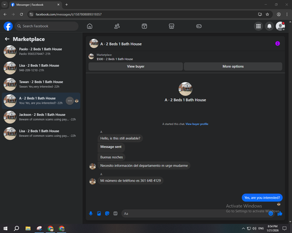Open the install app icon in address bar
The image size is (292, 233).
[x=260, y=15]
